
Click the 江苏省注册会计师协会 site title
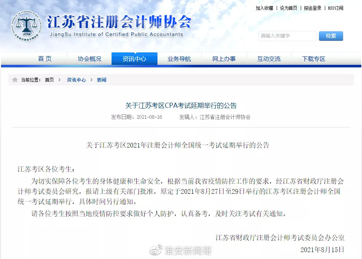(119, 22)
